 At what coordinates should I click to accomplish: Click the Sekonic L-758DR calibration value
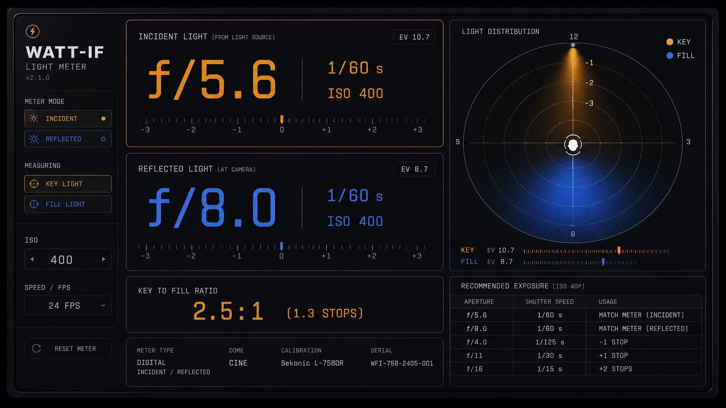click(x=312, y=363)
